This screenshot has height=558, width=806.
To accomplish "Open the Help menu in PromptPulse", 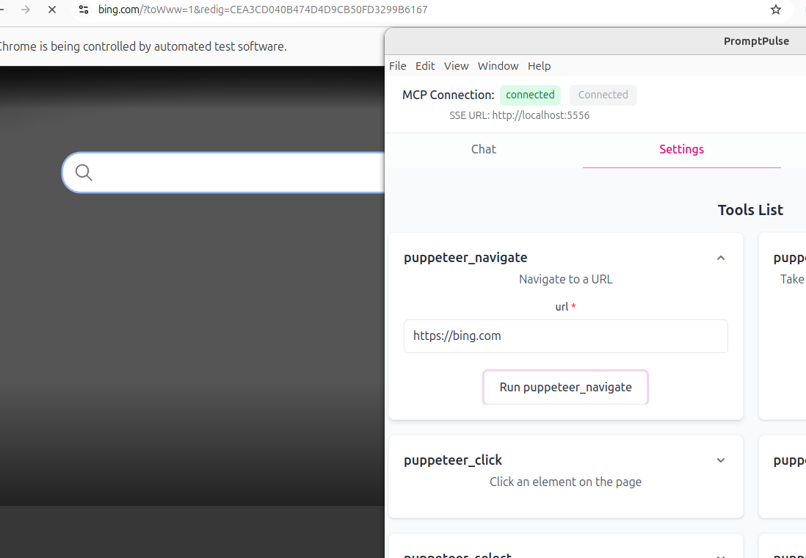I will coord(540,66).
